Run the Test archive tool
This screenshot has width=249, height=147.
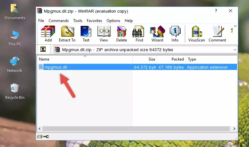(x=86, y=34)
